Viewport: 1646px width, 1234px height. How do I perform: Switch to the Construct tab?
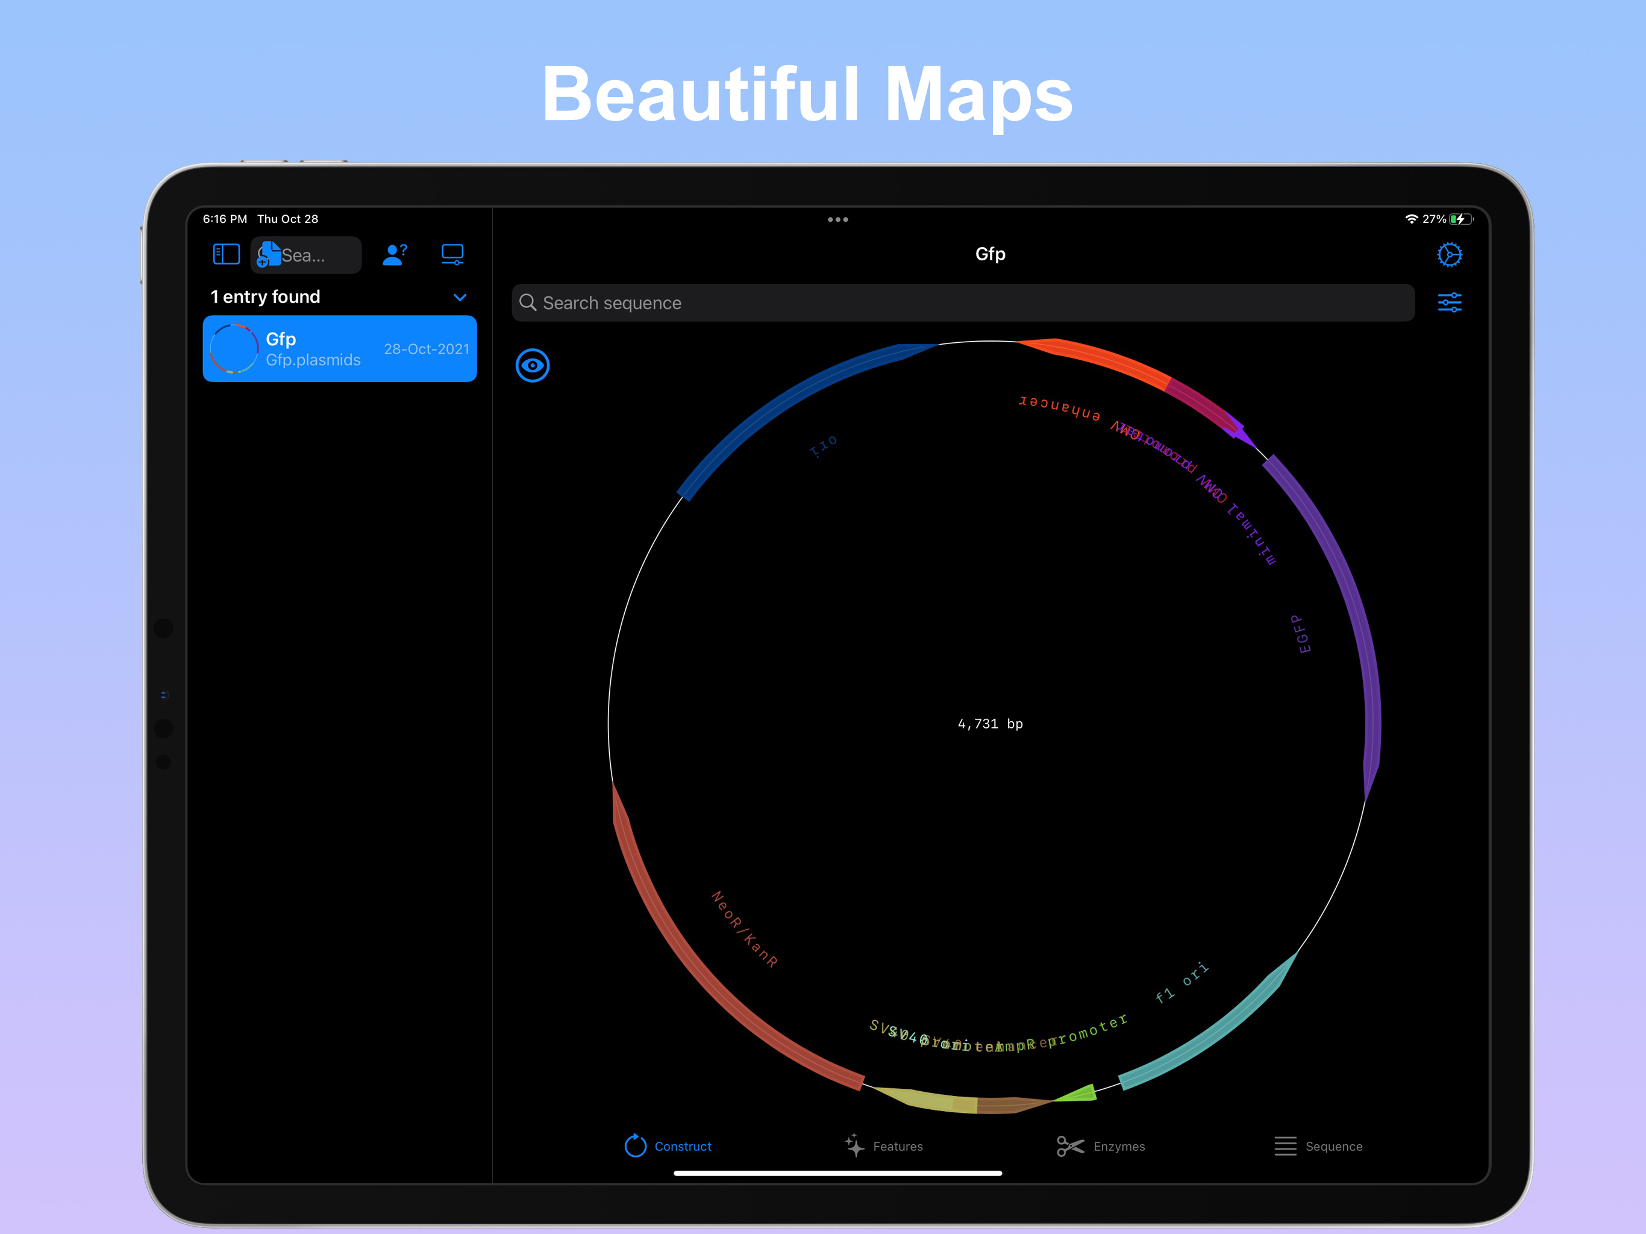668,1145
